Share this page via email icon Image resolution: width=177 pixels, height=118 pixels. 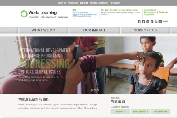click(x=112, y=101)
